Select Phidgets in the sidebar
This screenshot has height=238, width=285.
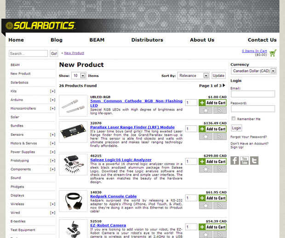tap(17, 187)
